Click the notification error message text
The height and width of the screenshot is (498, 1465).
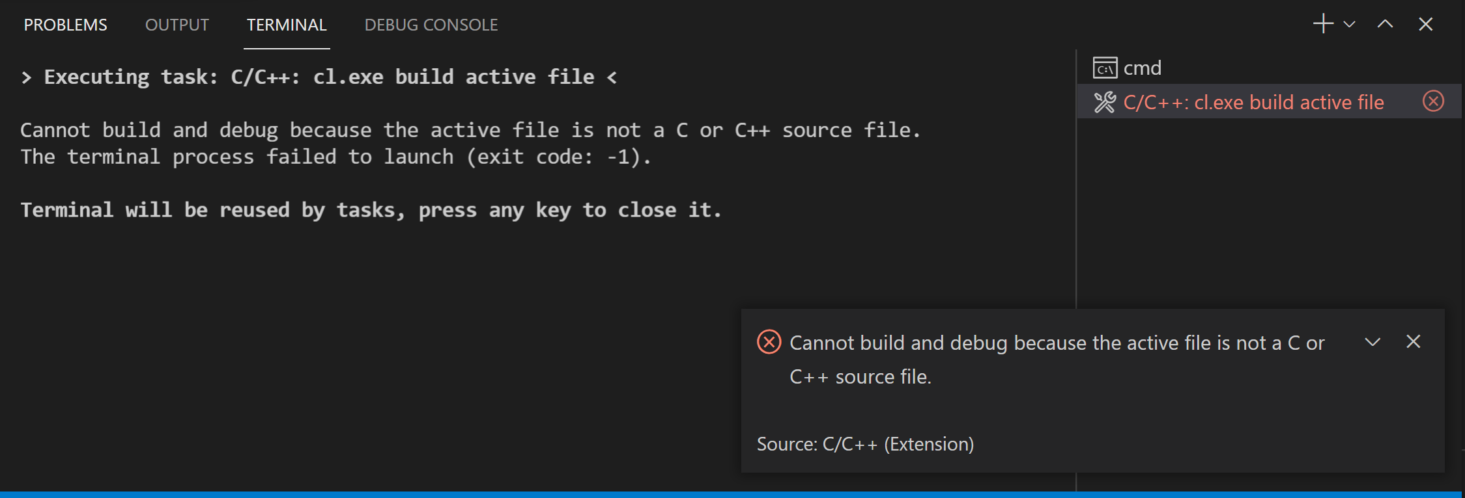[1057, 360]
